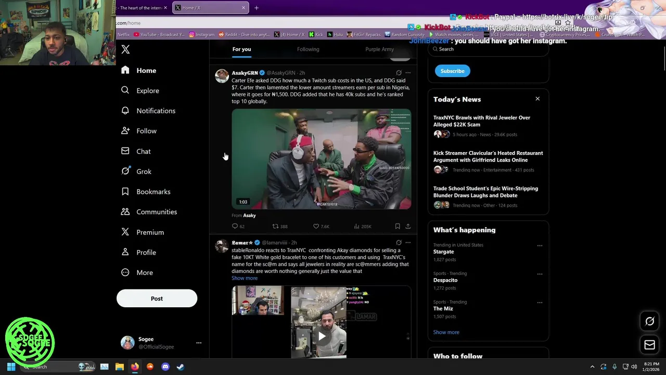The image size is (666, 375).
Task: Open Stargate trending topic
Action: point(444,252)
